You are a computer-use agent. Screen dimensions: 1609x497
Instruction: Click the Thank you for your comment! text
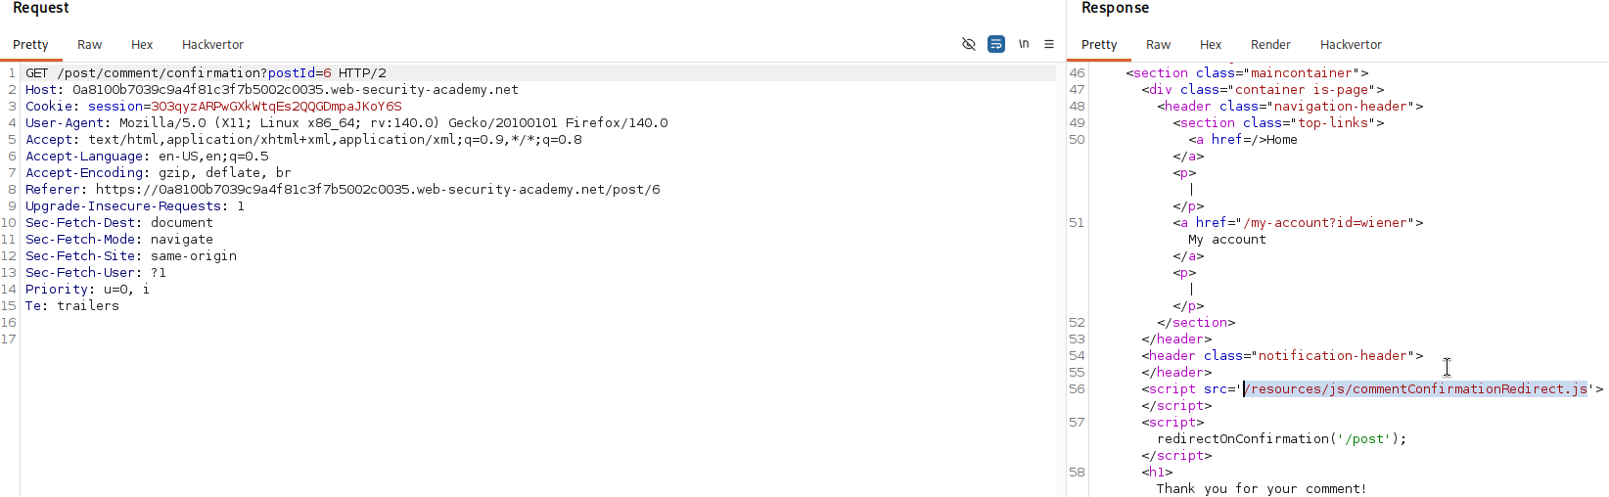pyautogui.click(x=1262, y=489)
